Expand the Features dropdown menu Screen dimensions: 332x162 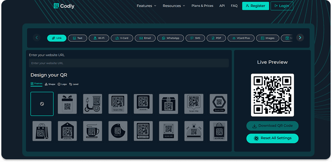tap(146, 6)
